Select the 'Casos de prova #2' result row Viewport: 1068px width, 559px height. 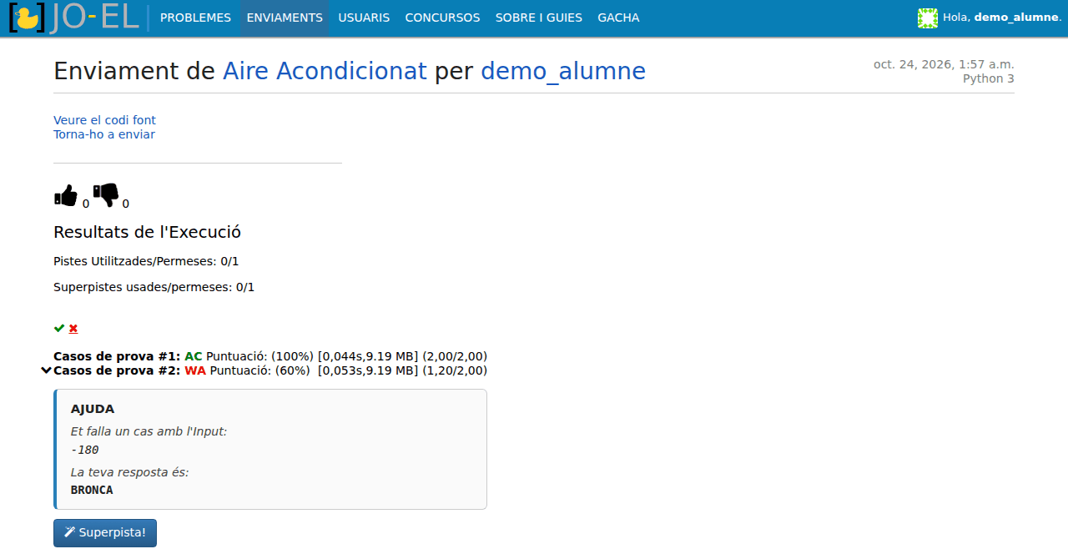270,370
